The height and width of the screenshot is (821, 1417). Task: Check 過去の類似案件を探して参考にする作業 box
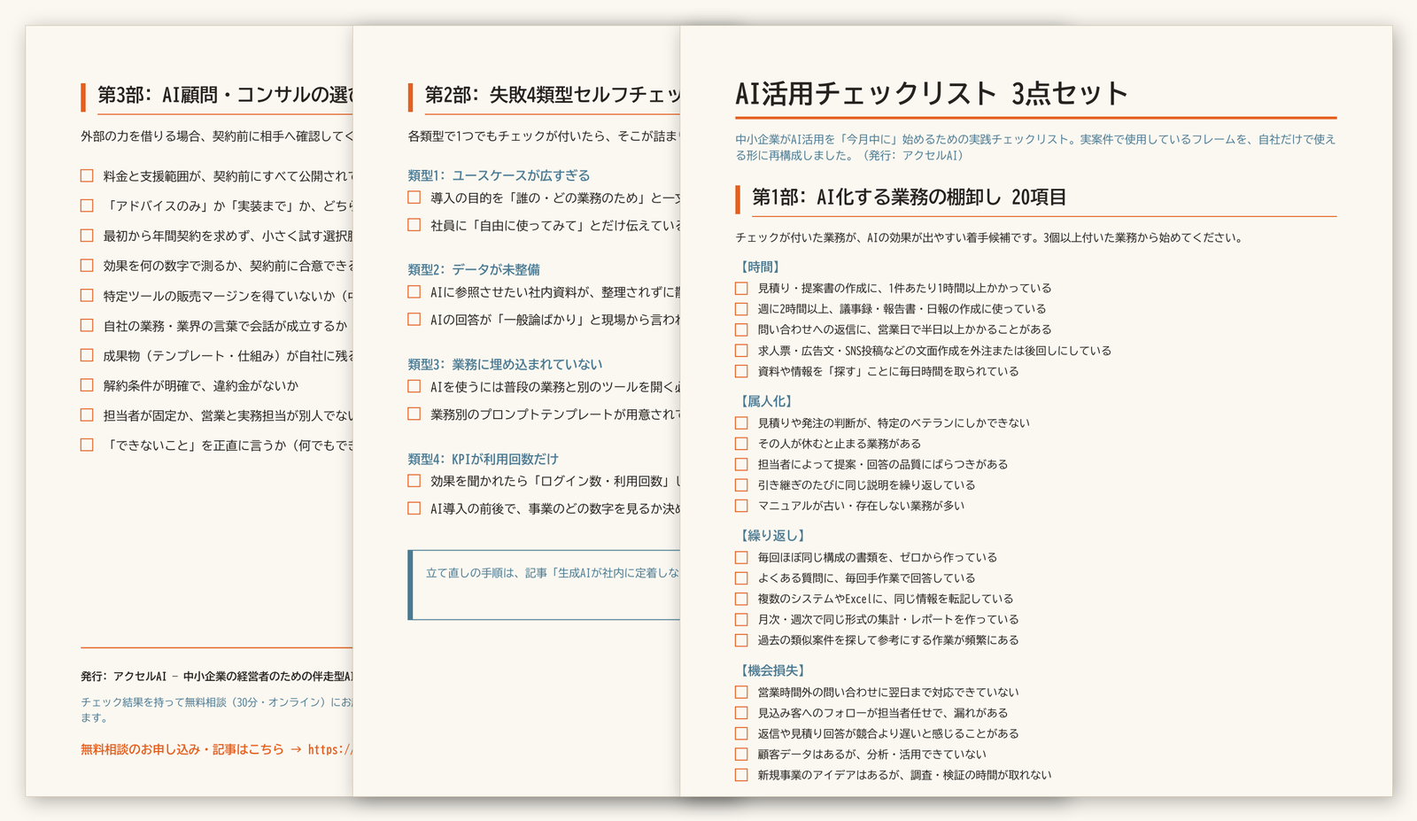(x=741, y=640)
